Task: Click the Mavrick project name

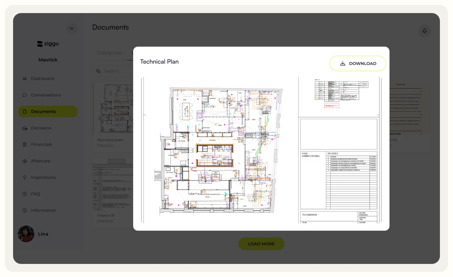Action: [x=48, y=60]
